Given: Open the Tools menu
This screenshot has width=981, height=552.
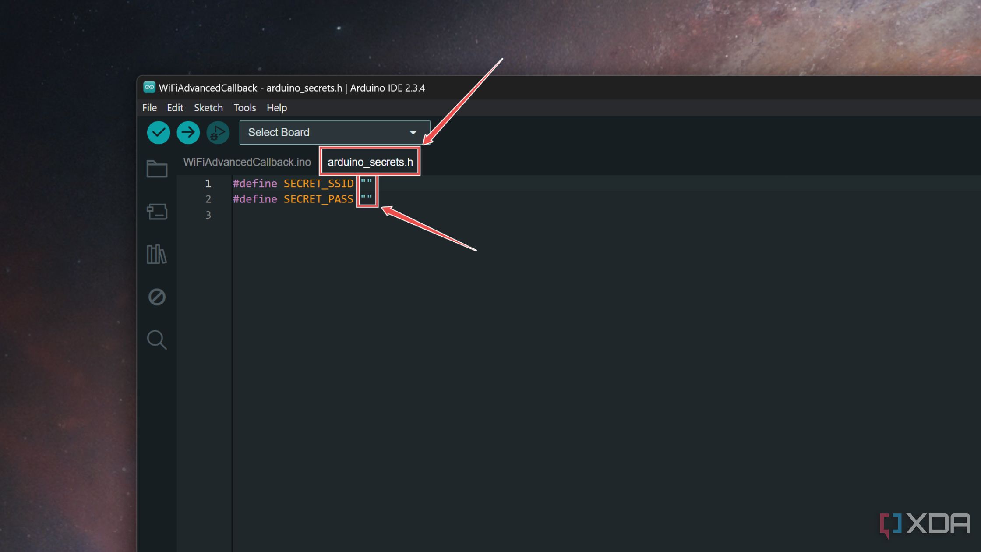Looking at the screenshot, I should [244, 108].
